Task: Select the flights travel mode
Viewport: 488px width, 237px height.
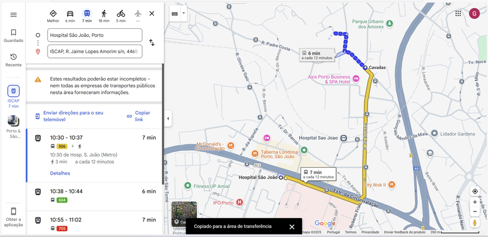Action: (x=138, y=16)
